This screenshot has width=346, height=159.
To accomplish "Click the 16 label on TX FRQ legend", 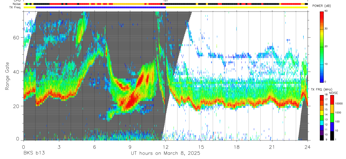I will (x=326, y=105).
